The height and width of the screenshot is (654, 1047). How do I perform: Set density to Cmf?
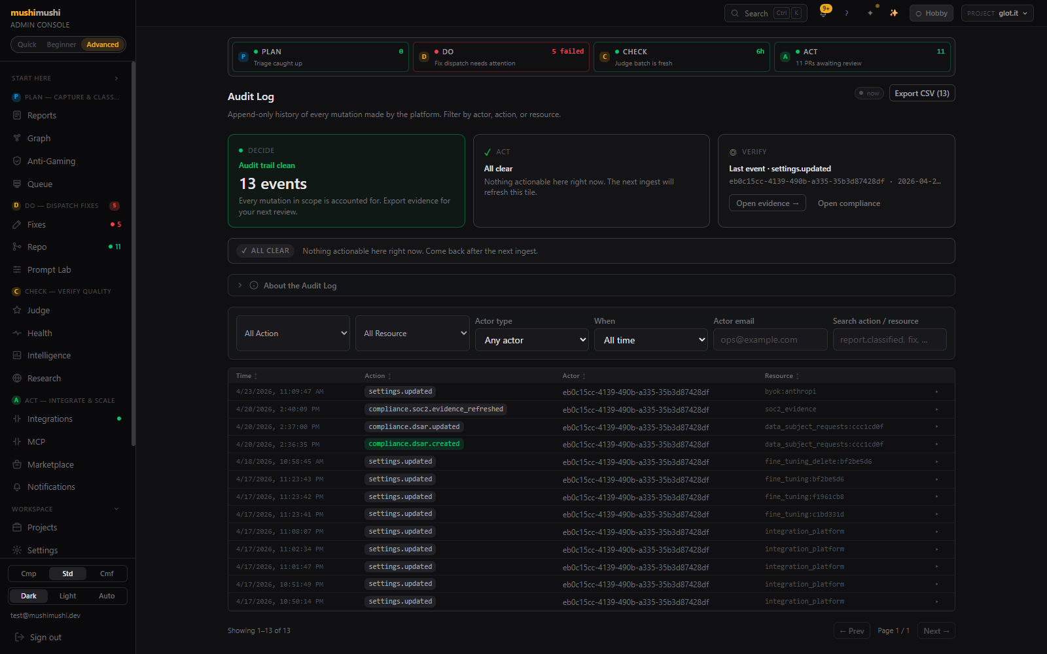click(x=107, y=574)
